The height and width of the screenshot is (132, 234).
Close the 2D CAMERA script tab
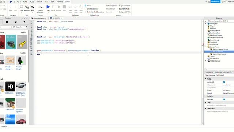click(61, 18)
